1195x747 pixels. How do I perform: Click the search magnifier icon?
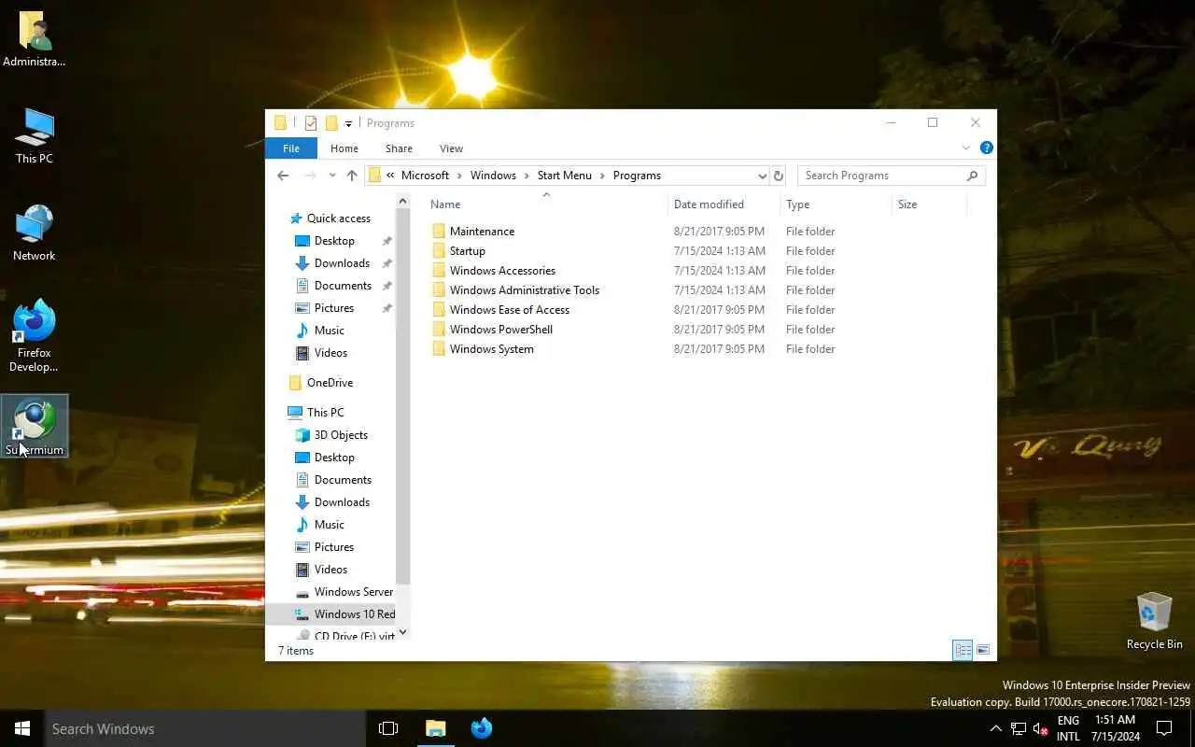pyautogui.click(x=972, y=176)
